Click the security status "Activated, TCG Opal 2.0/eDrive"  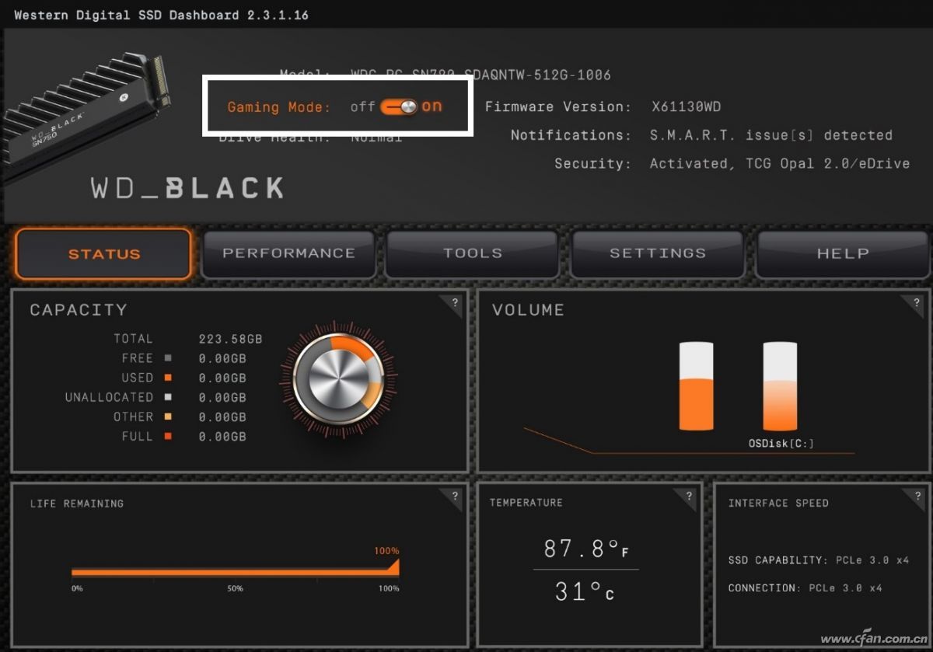click(x=780, y=164)
